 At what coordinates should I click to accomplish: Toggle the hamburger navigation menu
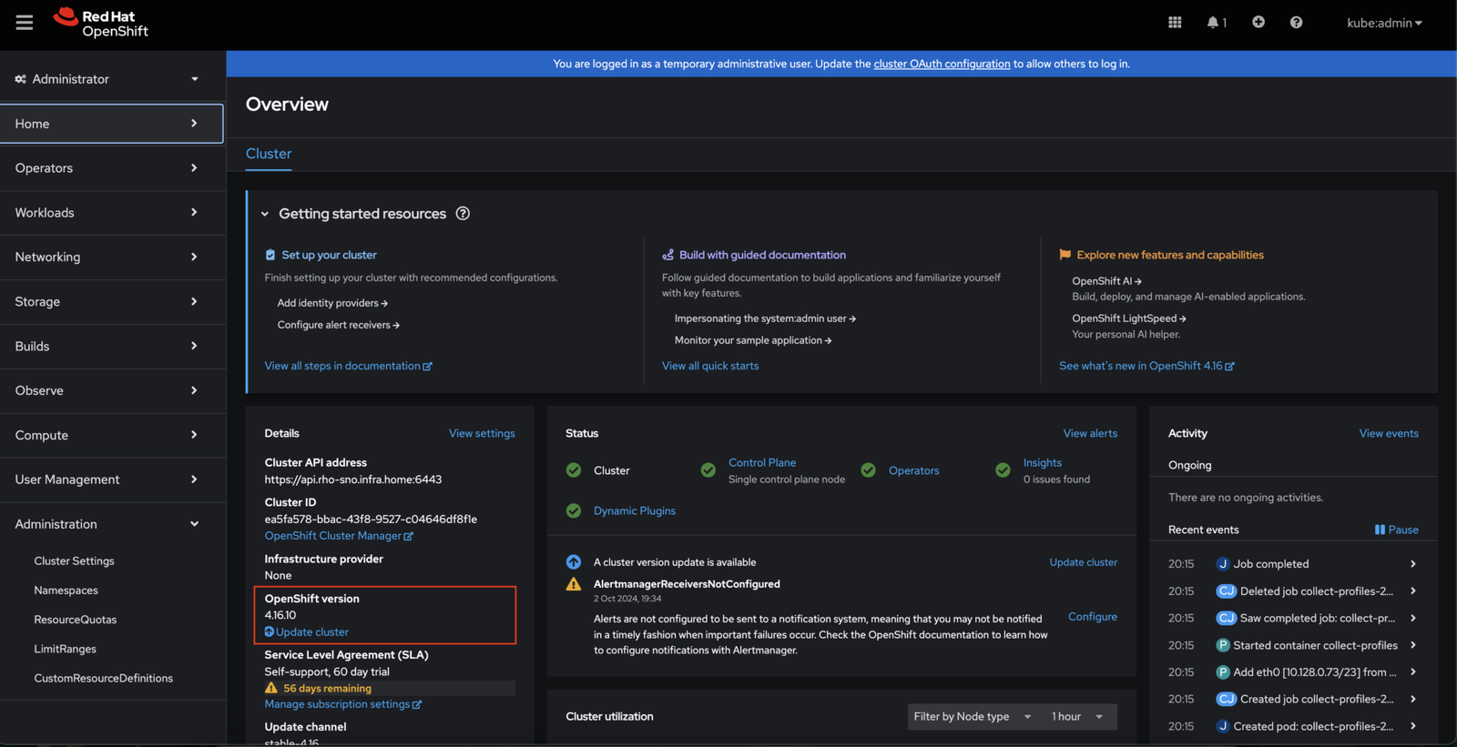pos(25,23)
